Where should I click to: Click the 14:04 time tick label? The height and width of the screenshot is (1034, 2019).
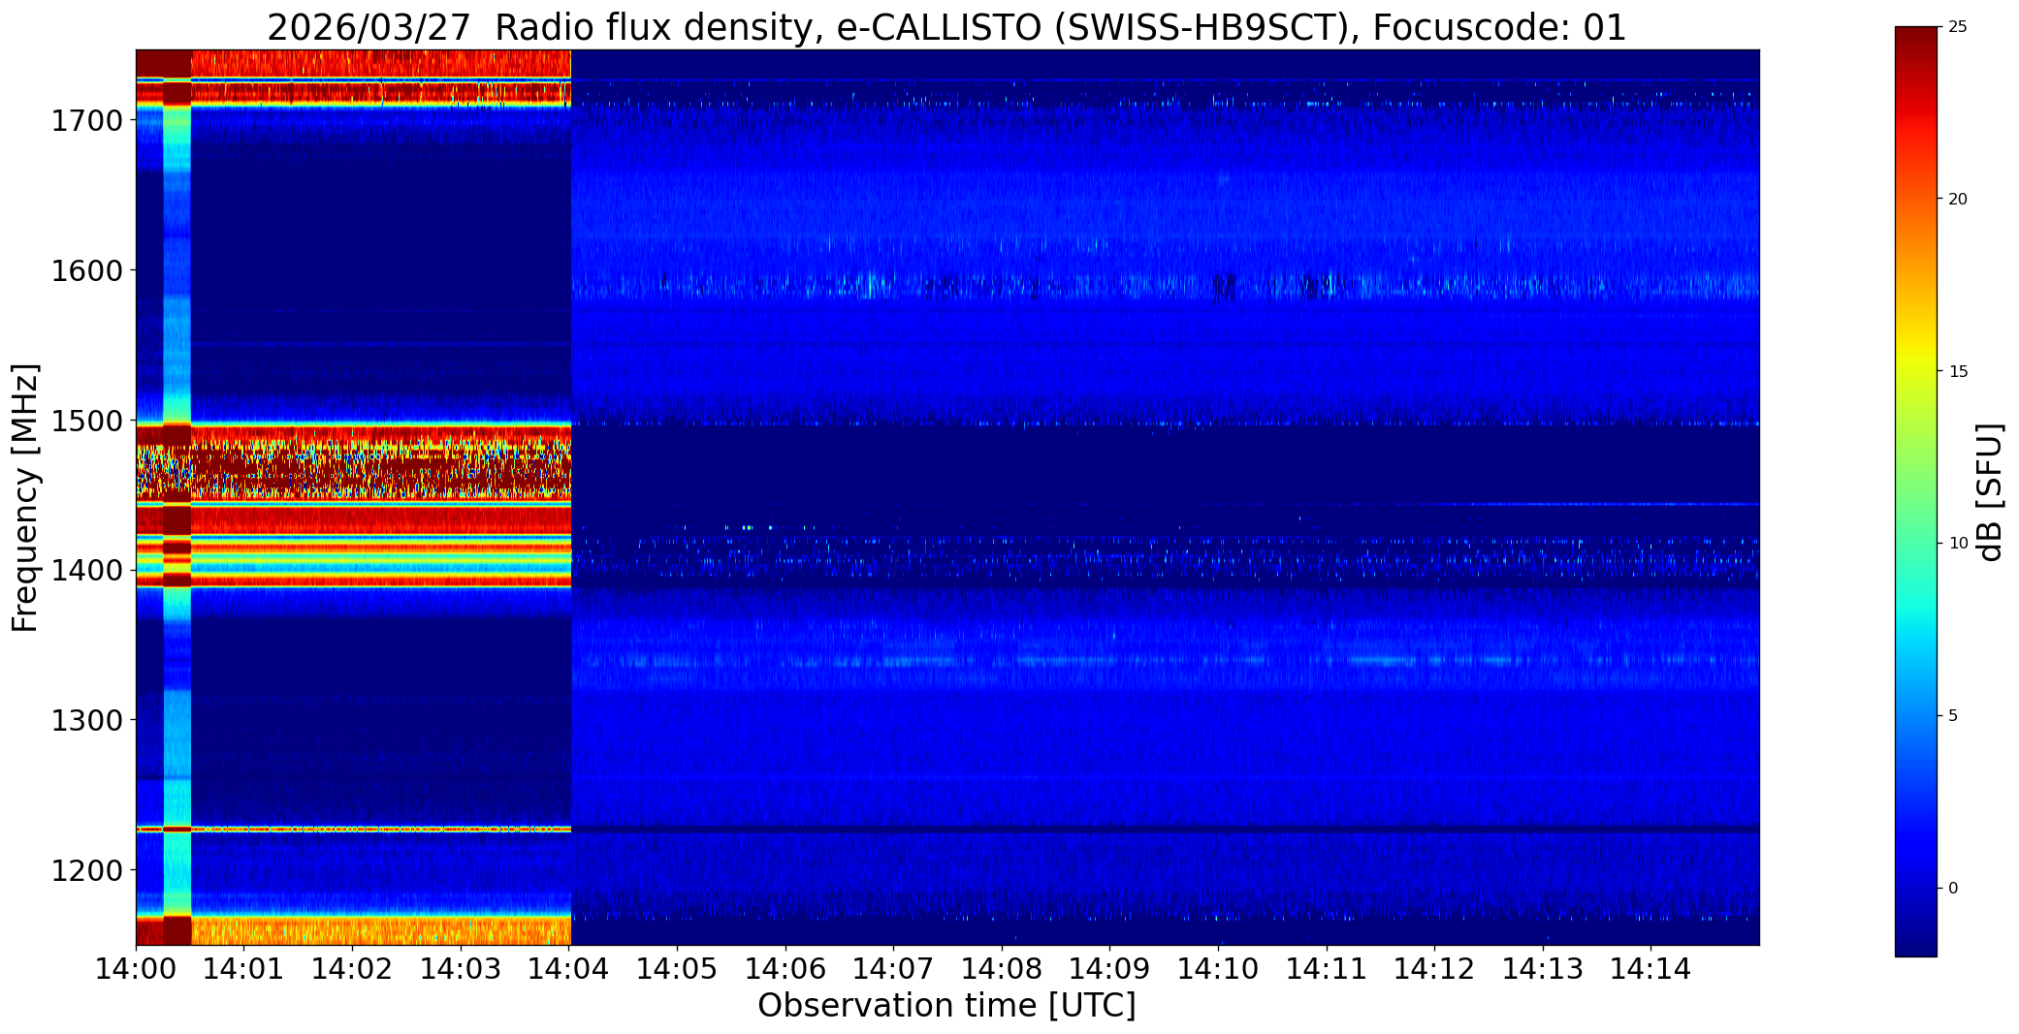coord(568,968)
